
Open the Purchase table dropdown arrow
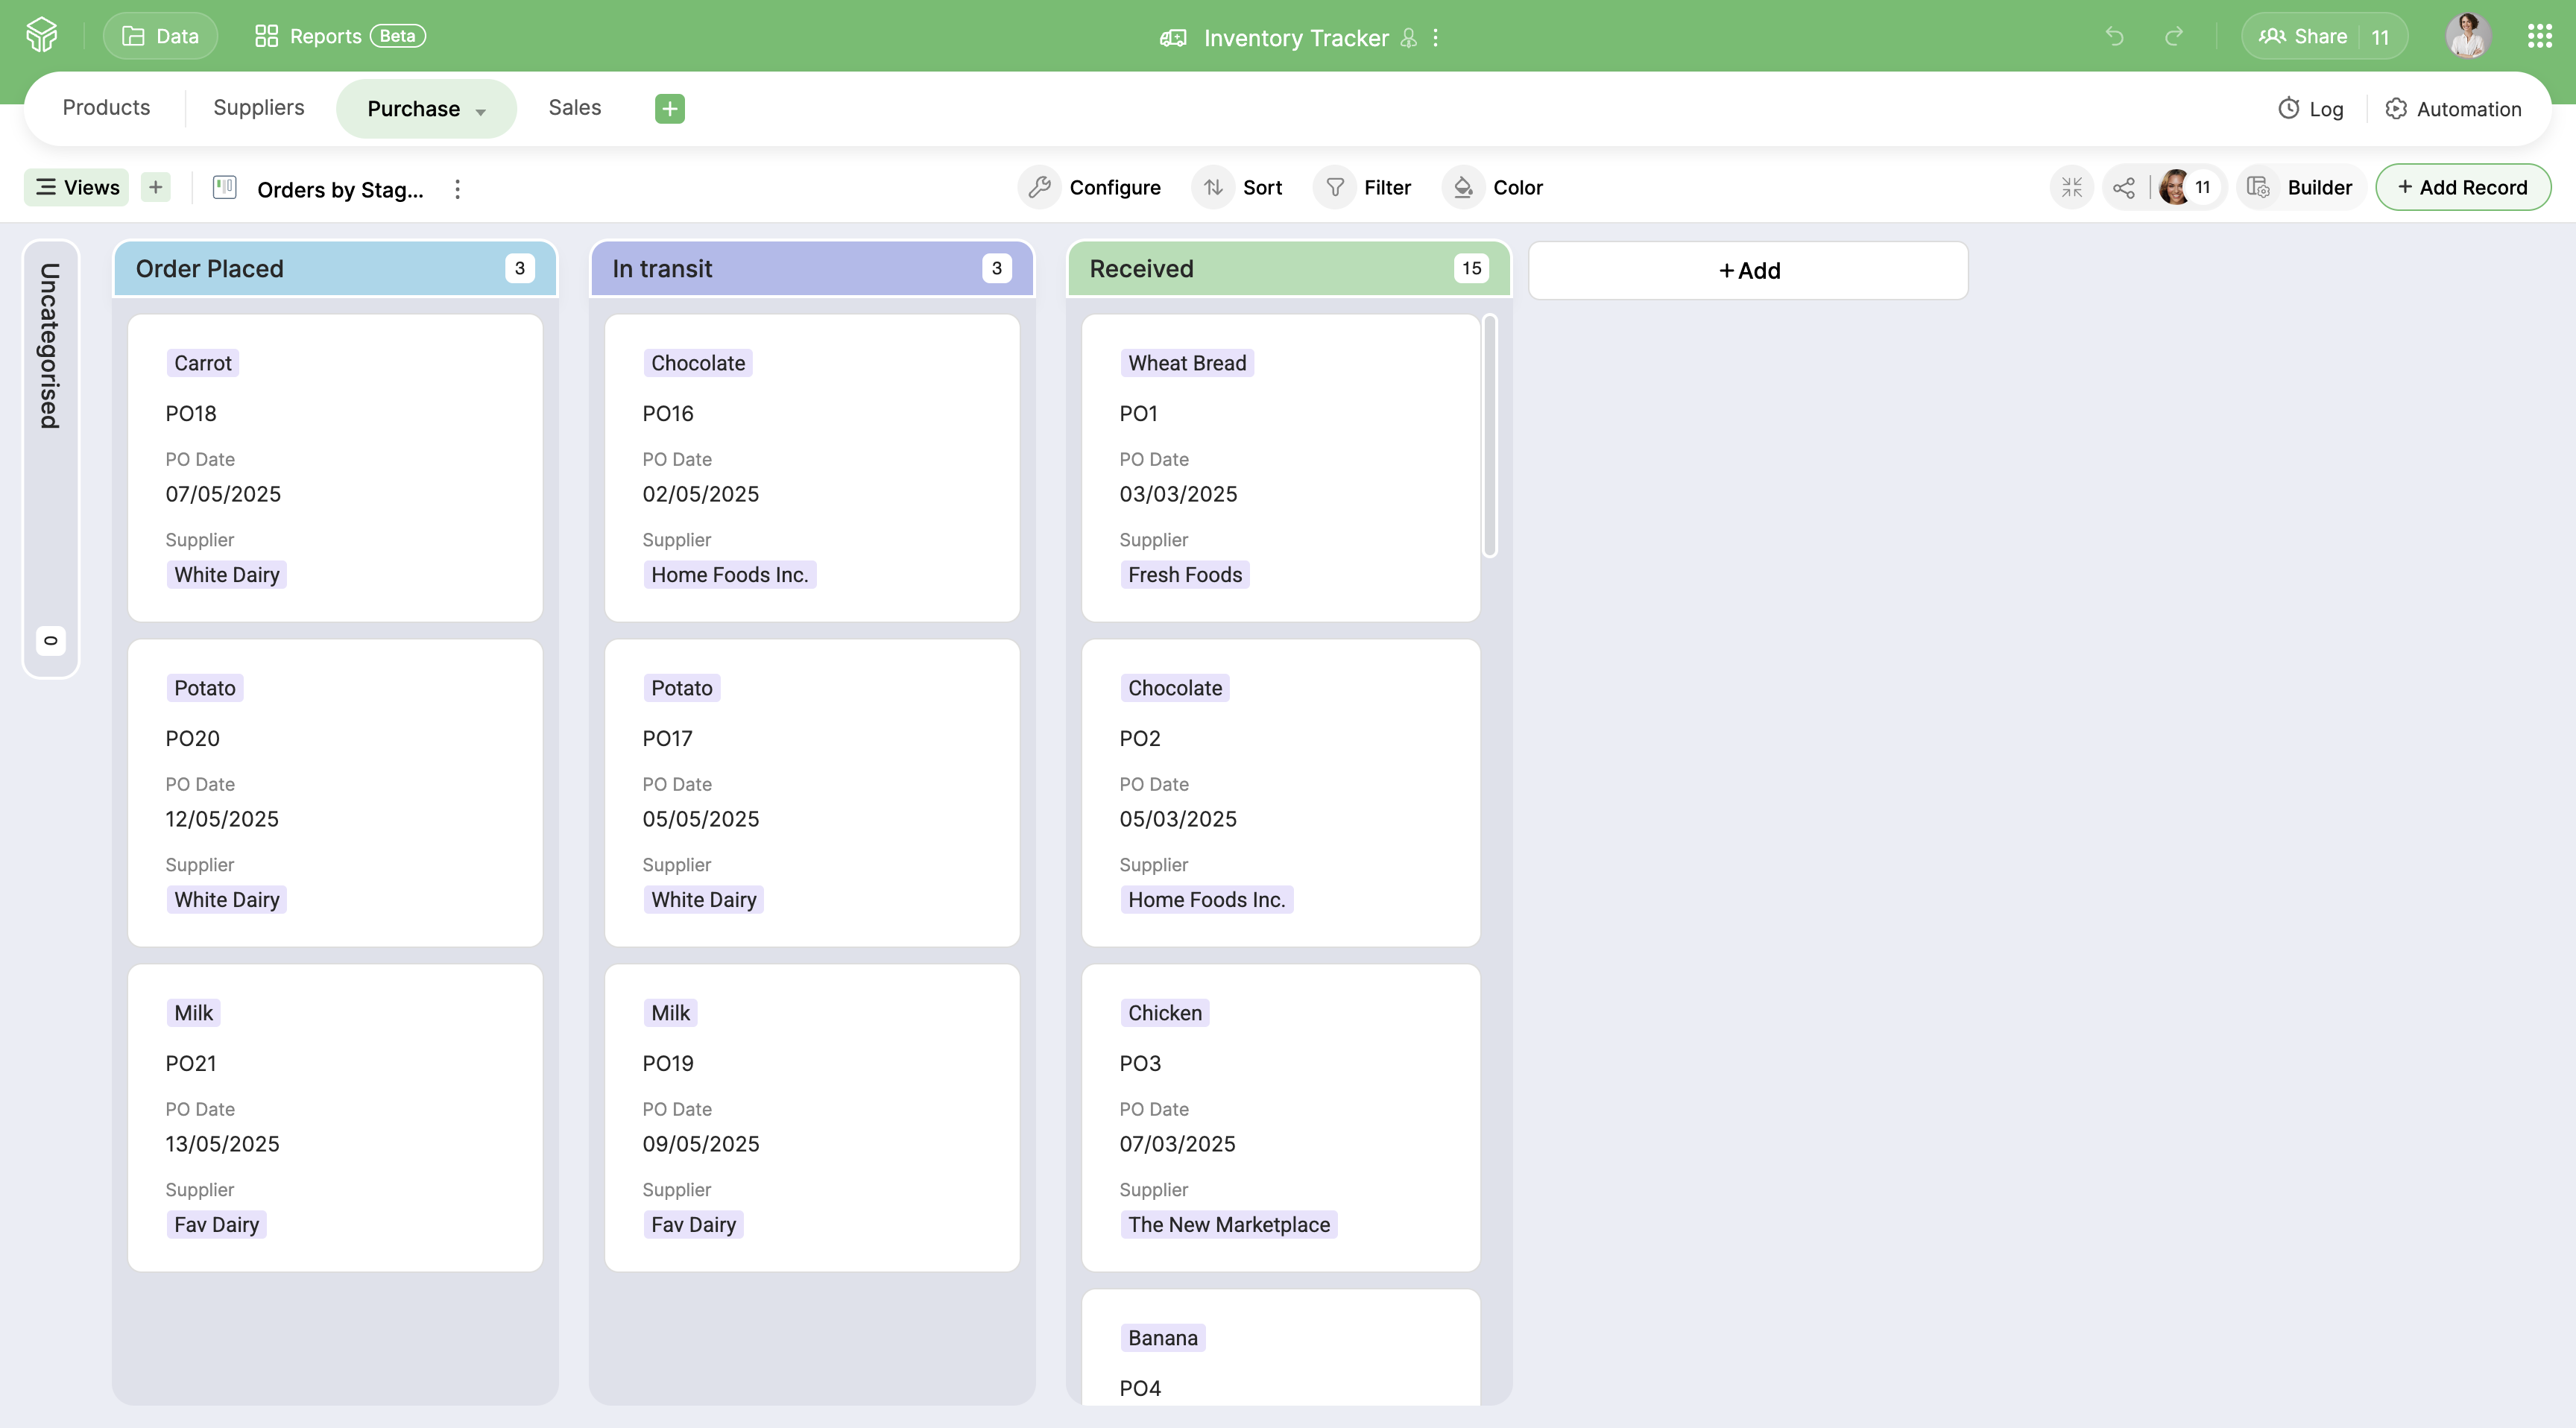479,110
